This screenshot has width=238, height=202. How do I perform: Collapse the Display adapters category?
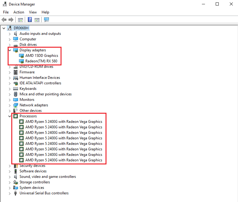(x=10, y=50)
